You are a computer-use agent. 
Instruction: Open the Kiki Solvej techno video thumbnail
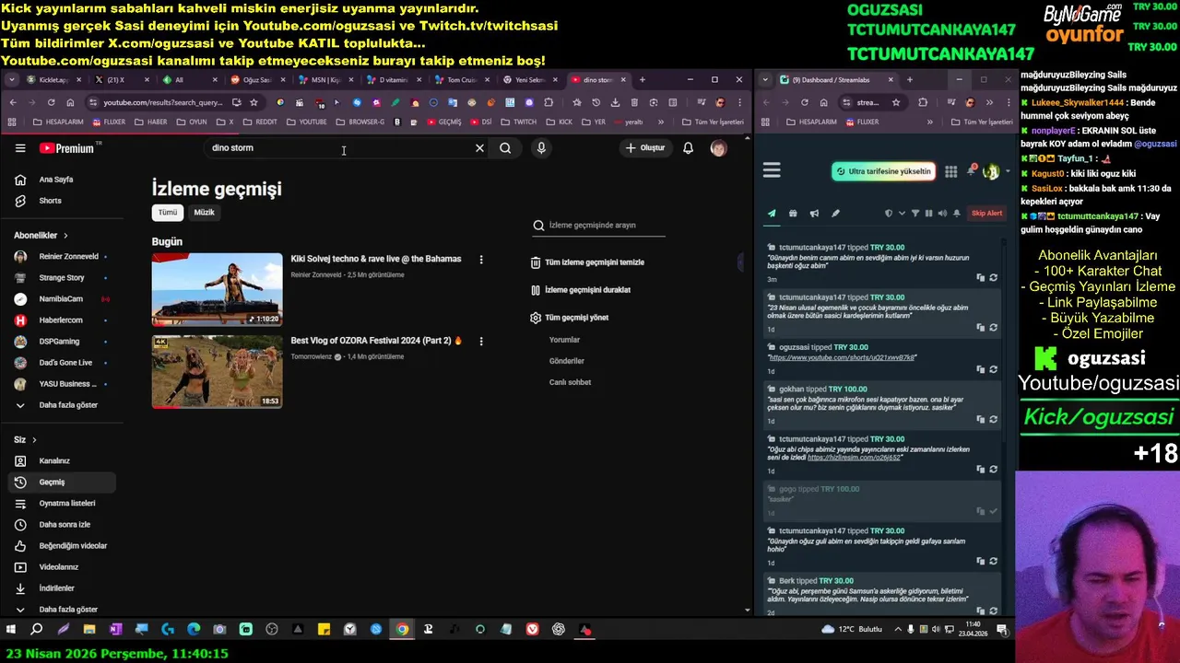point(218,289)
